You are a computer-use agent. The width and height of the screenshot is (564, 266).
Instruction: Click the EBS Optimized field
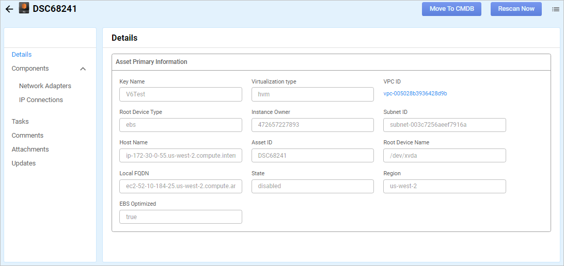coord(180,217)
